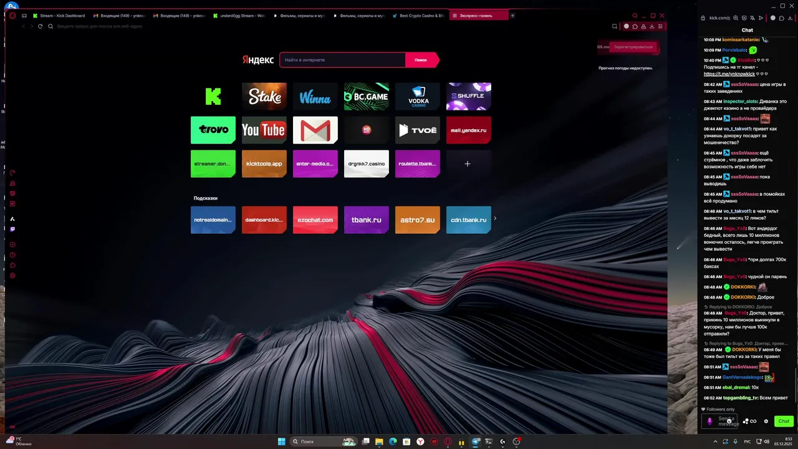Click the zoom icon in chat window
The image size is (798, 449).
[736, 18]
